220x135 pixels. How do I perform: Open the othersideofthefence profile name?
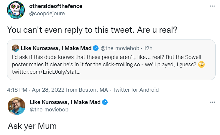(x=56, y=6)
